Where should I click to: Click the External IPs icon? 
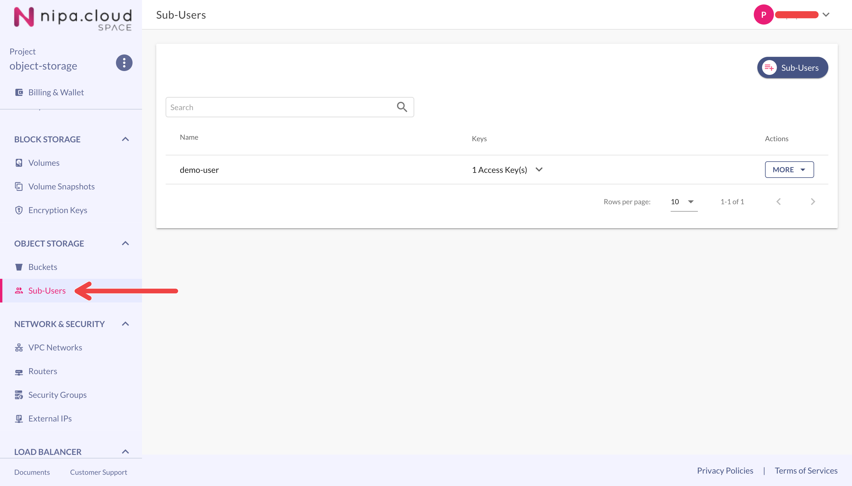(x=19, y=419)
